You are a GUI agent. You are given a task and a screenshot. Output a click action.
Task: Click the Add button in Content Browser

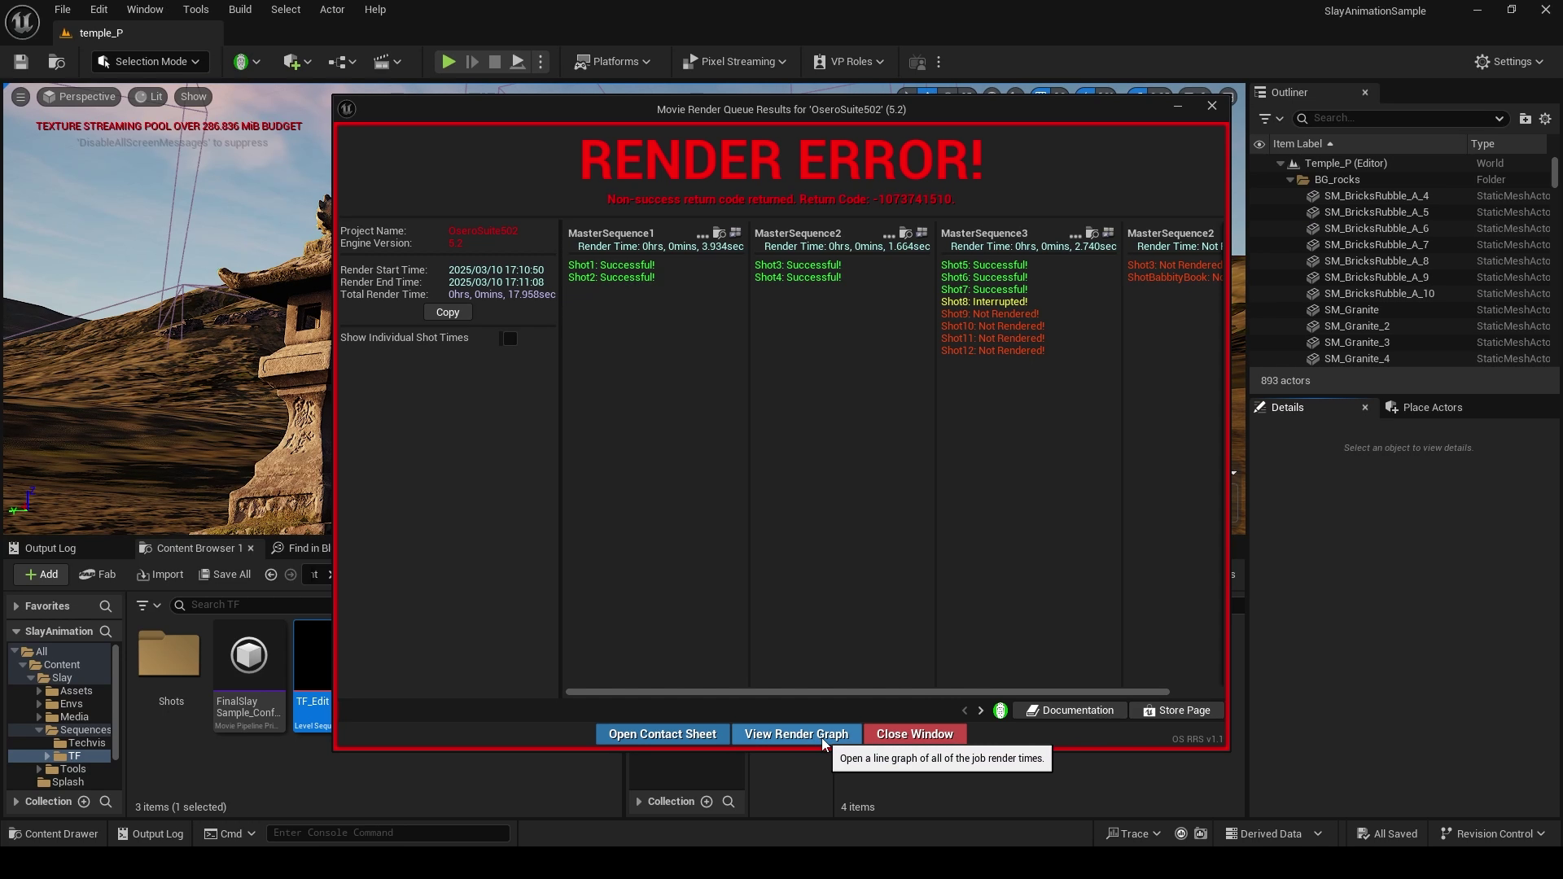point(41,575)
